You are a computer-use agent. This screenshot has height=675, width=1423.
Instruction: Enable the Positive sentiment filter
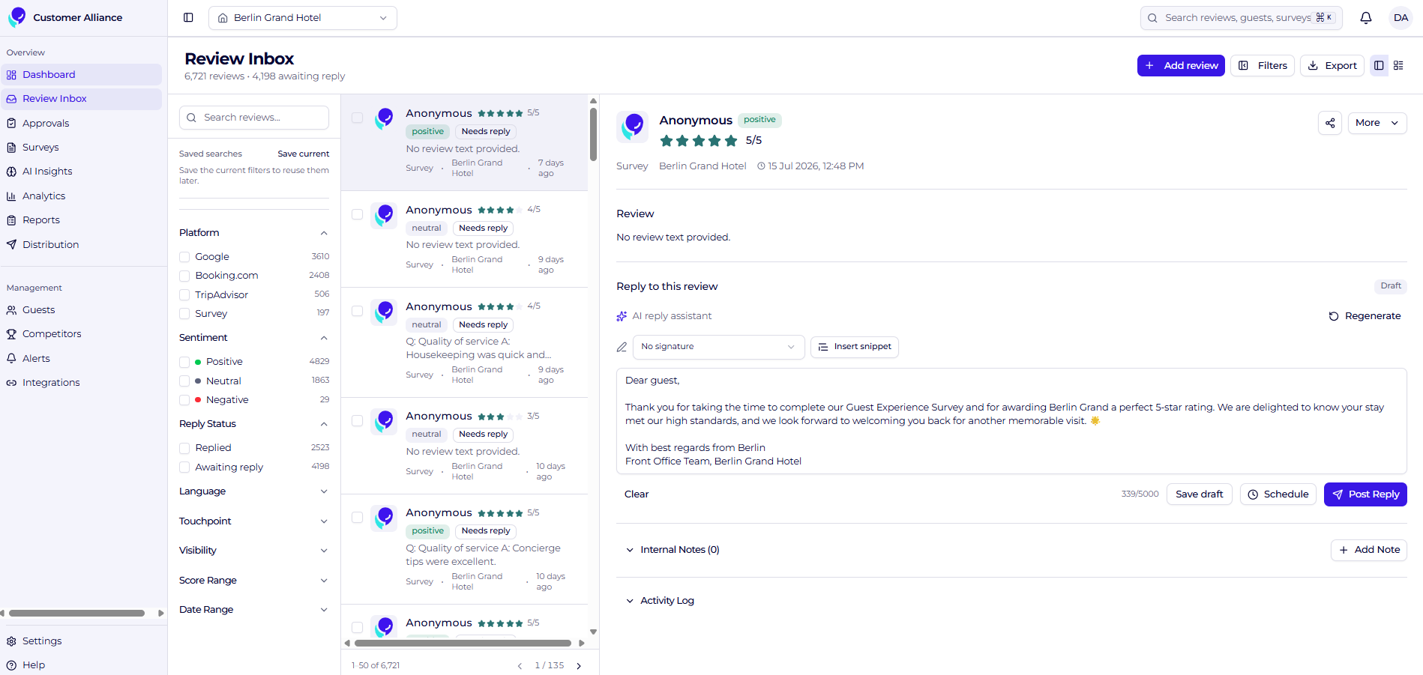(x=184, y=362)
